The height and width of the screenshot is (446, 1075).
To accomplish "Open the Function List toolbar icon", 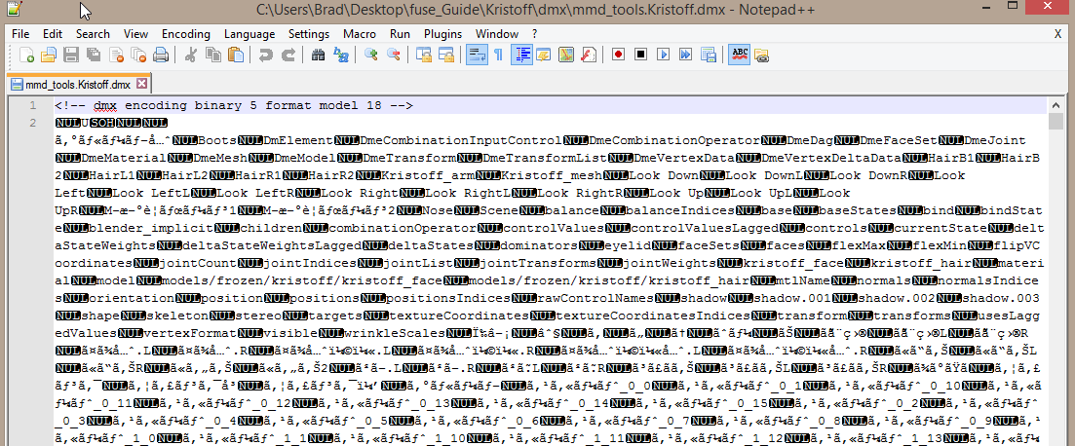I will pos(589,55).
